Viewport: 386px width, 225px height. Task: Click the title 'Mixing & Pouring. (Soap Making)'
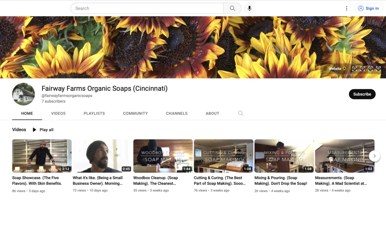280,181
